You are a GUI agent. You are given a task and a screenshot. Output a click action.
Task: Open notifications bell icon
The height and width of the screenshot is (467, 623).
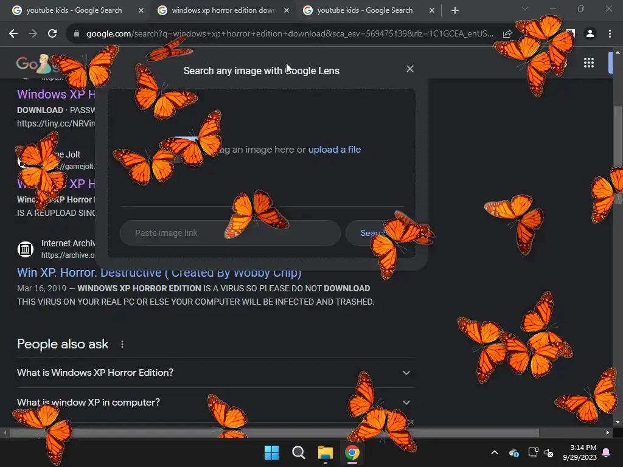607,452
